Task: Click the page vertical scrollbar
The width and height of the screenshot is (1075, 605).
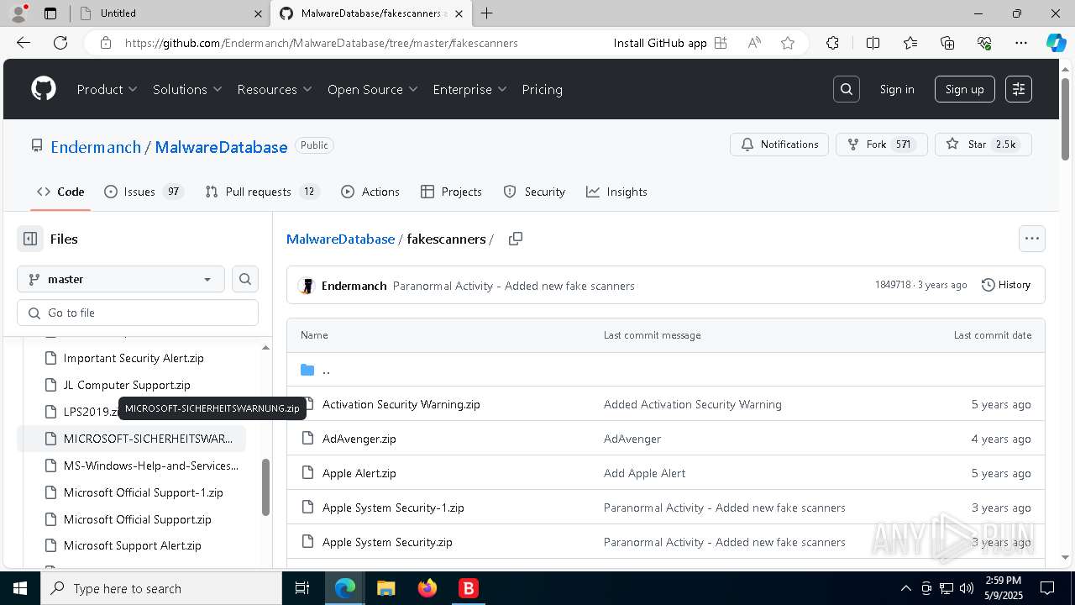Action: point(1066,118)
